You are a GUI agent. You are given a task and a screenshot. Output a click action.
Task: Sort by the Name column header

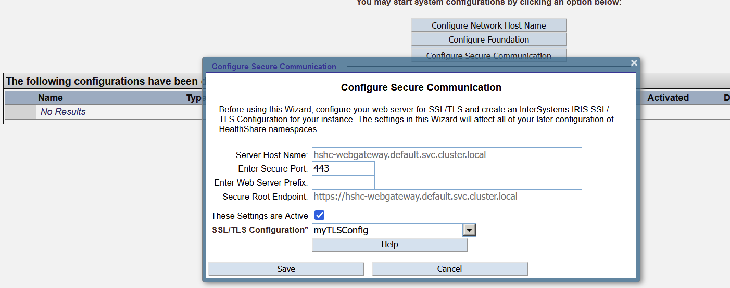(51, 98)
